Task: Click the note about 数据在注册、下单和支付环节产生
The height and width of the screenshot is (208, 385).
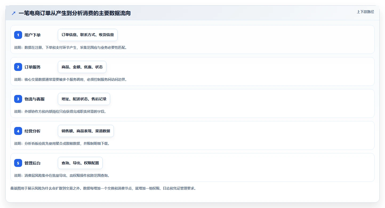Action: tap(70, 47)
